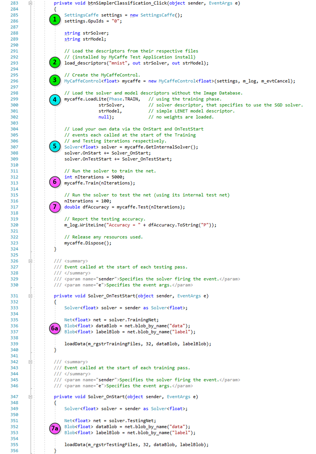Click 'new SettingsCaffe();' on line 285

point(156,15)
